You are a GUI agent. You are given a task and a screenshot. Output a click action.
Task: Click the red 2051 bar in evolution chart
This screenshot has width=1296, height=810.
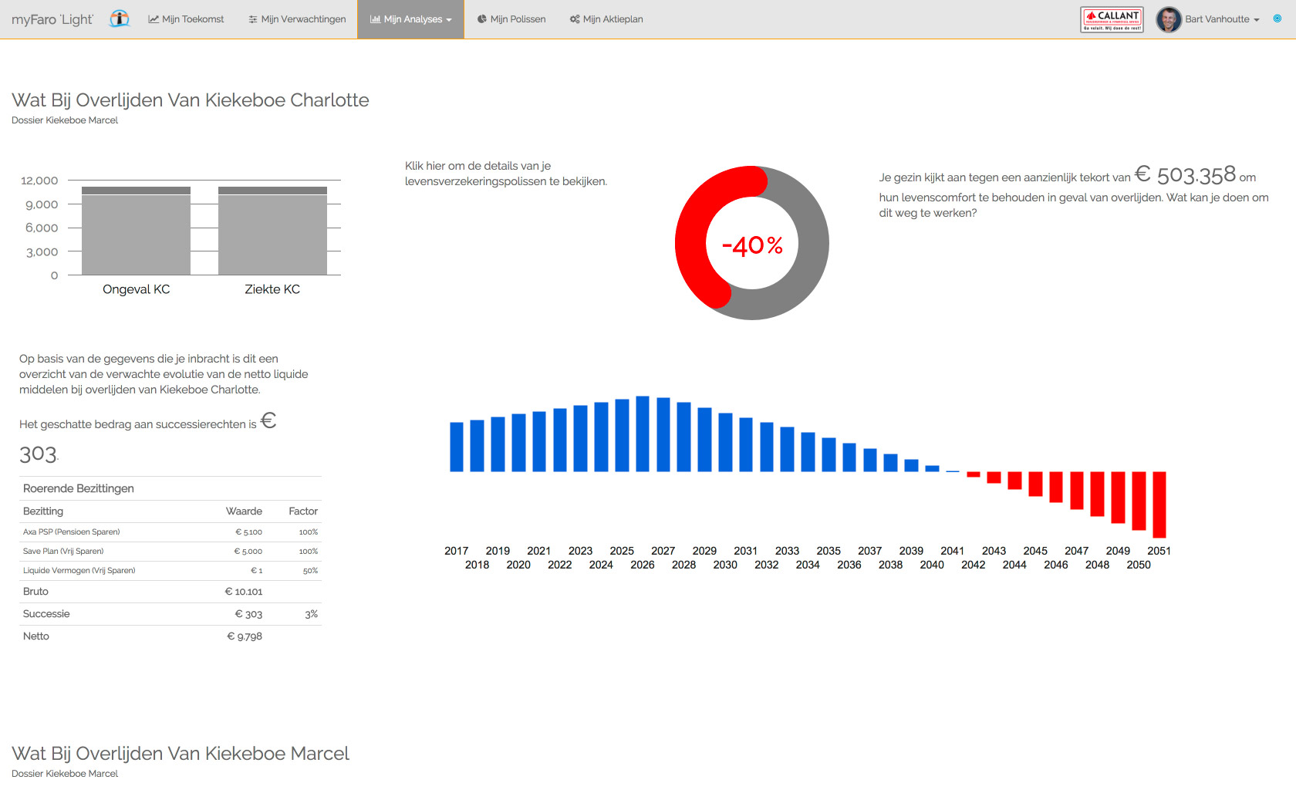[x=1159, y=505]
